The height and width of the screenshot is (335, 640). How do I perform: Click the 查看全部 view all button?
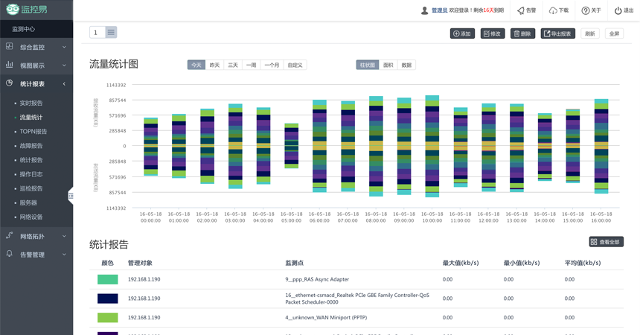coord(606,242)
